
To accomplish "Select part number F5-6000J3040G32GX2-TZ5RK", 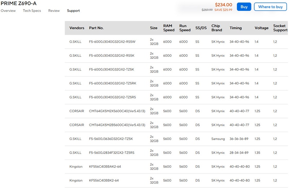I will pyautogui.click(x=112, y=83).
